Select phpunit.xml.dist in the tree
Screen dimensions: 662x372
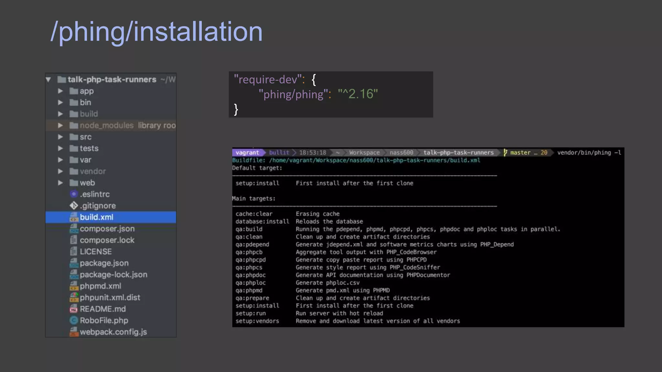tap(110, 297)
